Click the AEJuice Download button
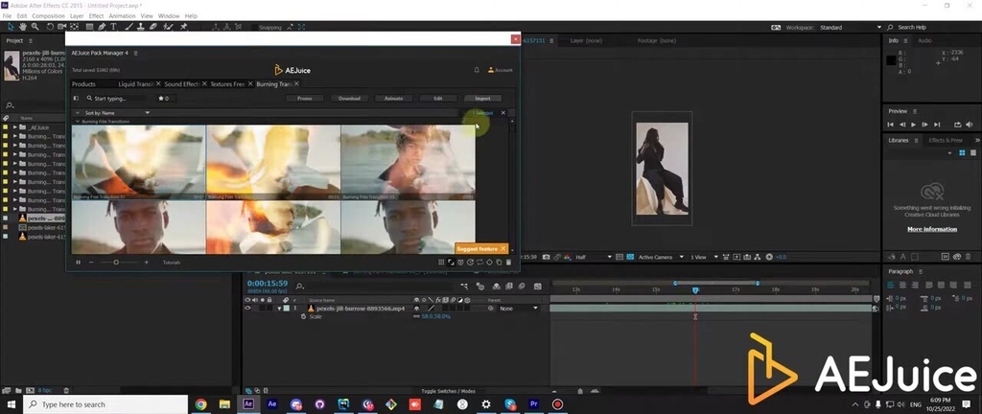This screenshot has width=982, height=414. click(x=349, y=98)
